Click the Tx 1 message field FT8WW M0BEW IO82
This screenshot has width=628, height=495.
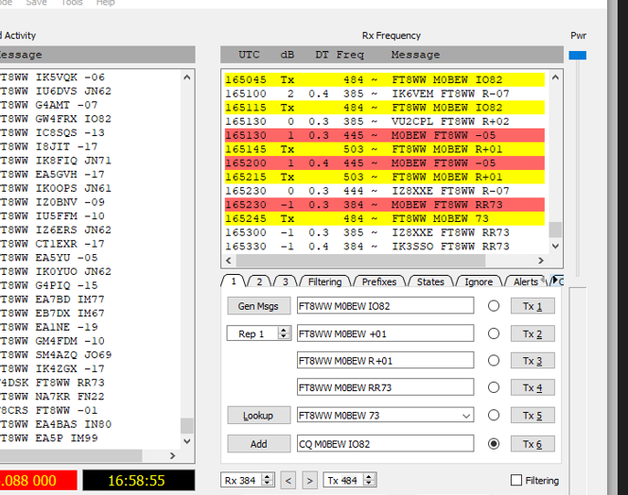(385, 306)
